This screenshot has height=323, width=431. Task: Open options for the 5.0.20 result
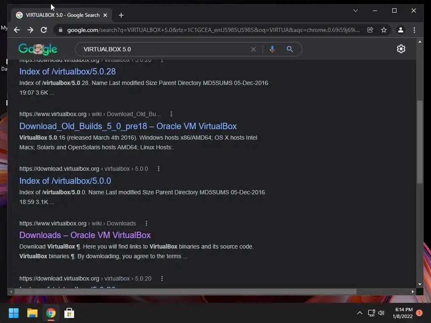162,278
